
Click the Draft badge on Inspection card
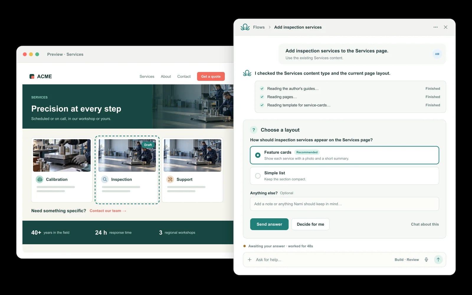point(148,145)
